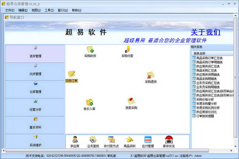The height and width of the screenshot is (159, 239).
Task: Click the 关于我们 link
Action: tap(206, 32)
